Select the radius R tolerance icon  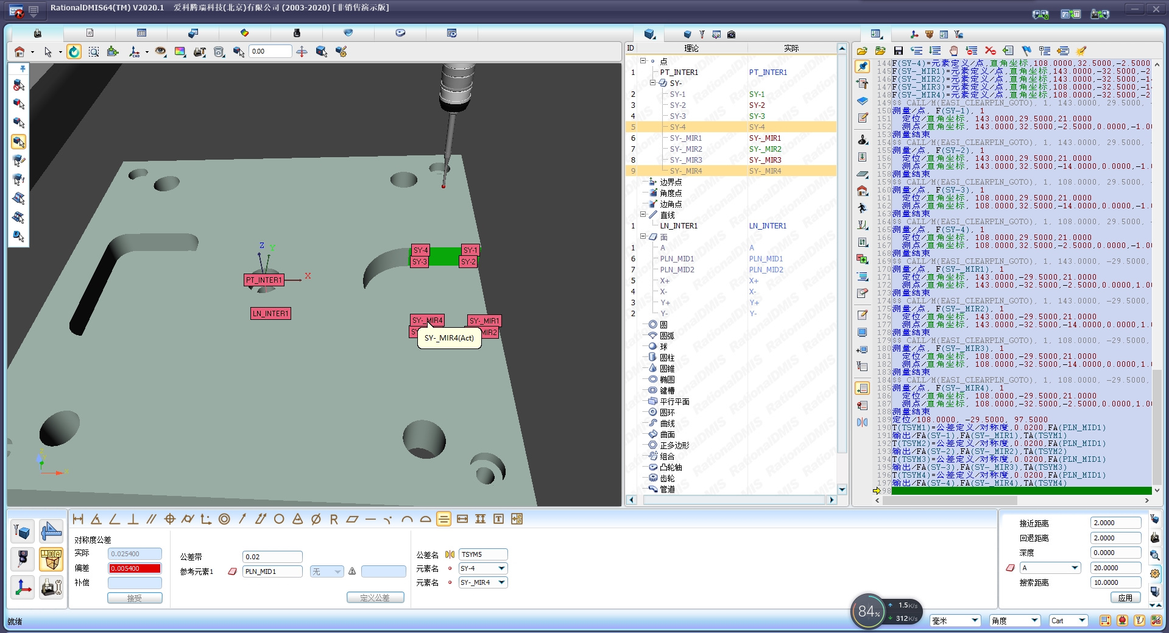click(x=334, y=519)
